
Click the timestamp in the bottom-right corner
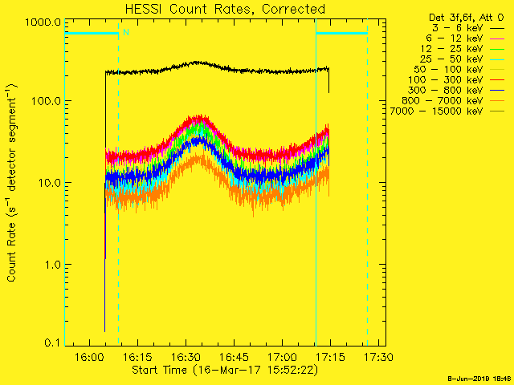pyautogui.click(x=479, y=379)
